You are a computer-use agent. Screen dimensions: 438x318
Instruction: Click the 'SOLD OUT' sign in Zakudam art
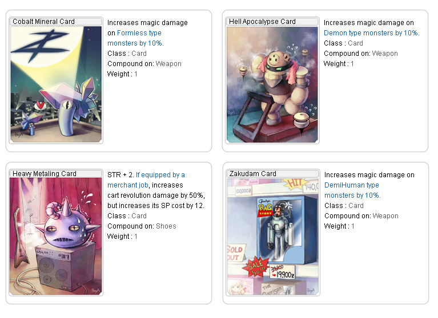pyautogui.click(x=235, y=253)
